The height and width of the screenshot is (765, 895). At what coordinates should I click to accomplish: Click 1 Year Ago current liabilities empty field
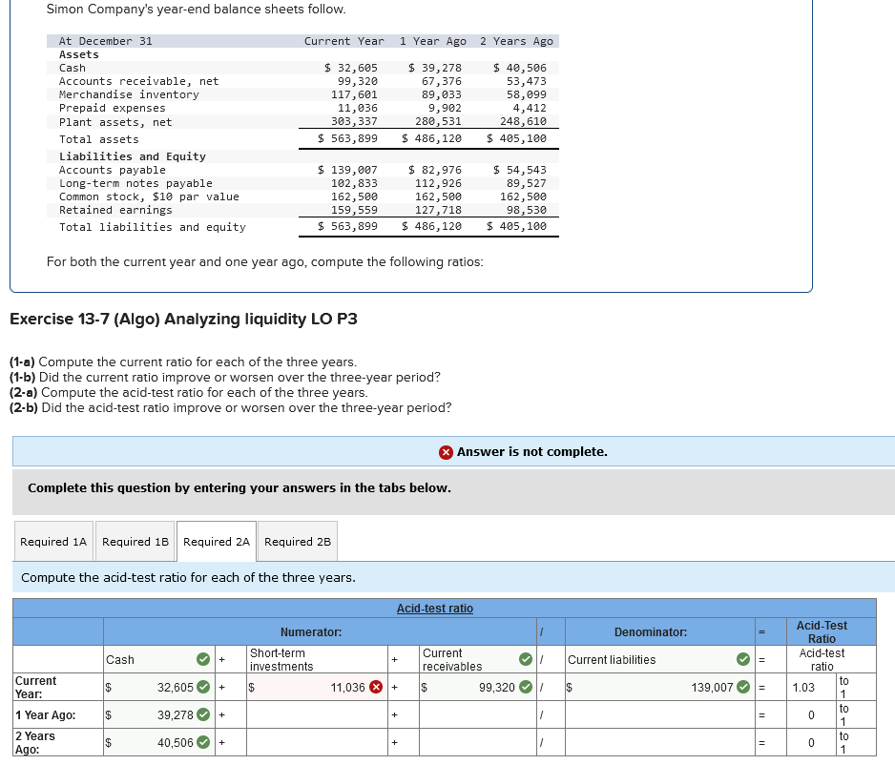[x=660, y=714]
